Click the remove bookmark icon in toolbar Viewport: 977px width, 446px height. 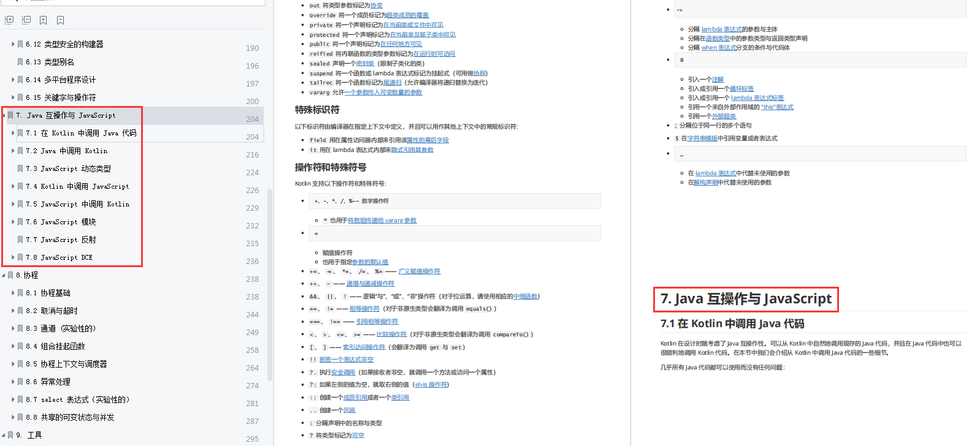(61, 20)
